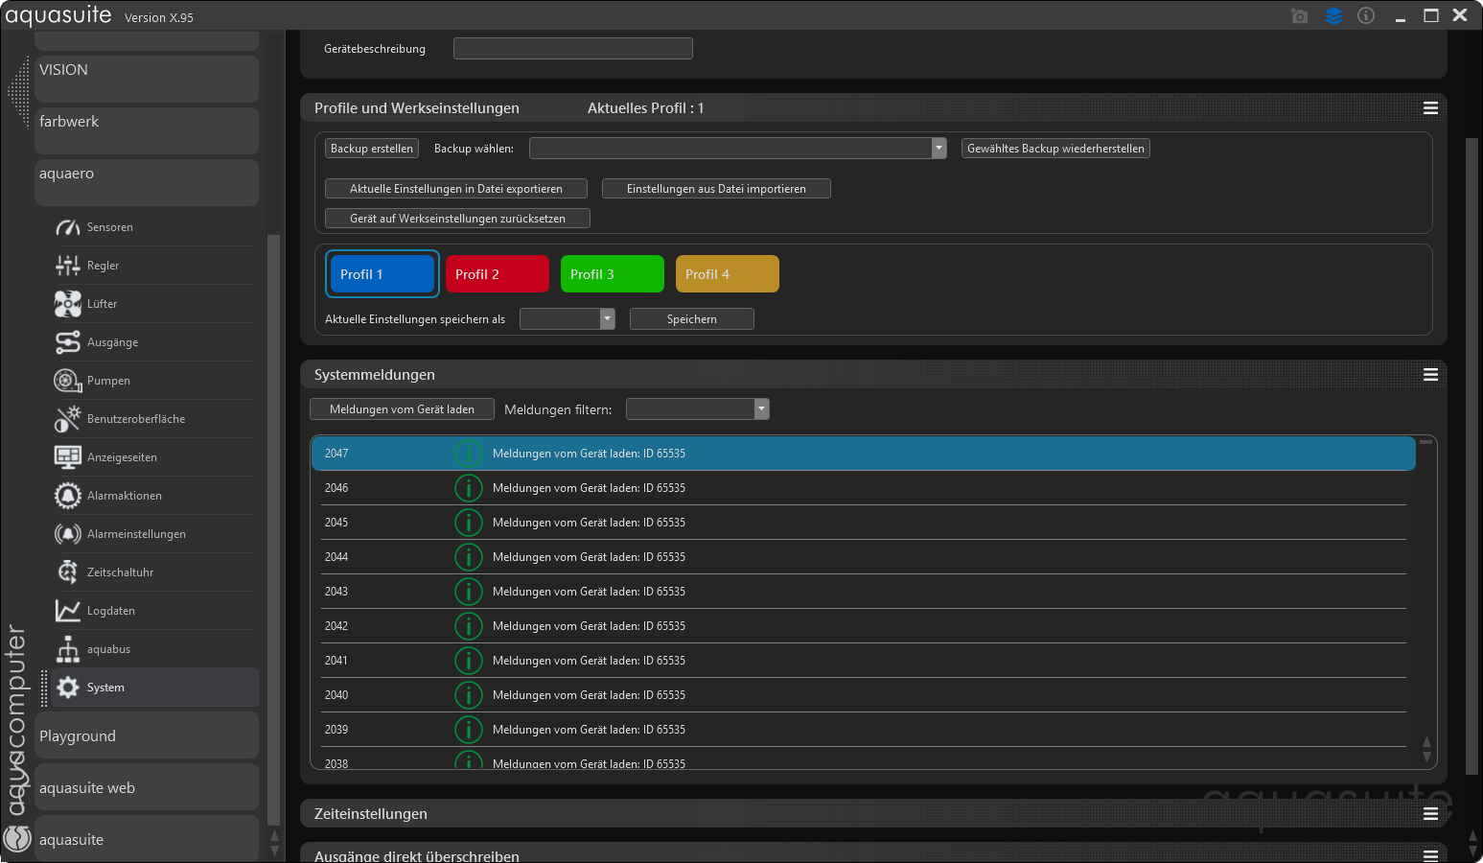The image size is (1483, 863).
Task: Open the Benutzeroberfläche icon
Action: pyautogui.click(x=67, y=419)
